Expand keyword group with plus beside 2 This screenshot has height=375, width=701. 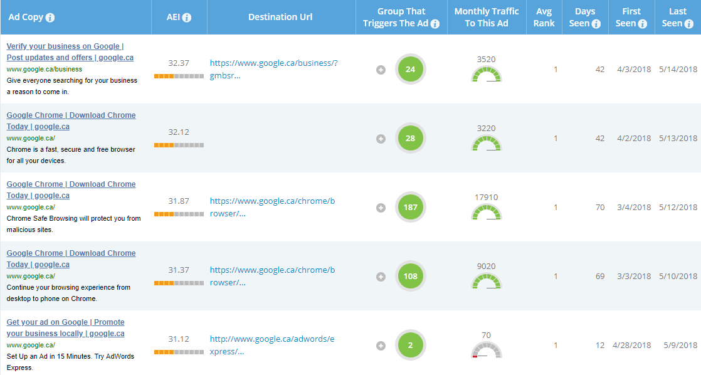tap(381, 346)
